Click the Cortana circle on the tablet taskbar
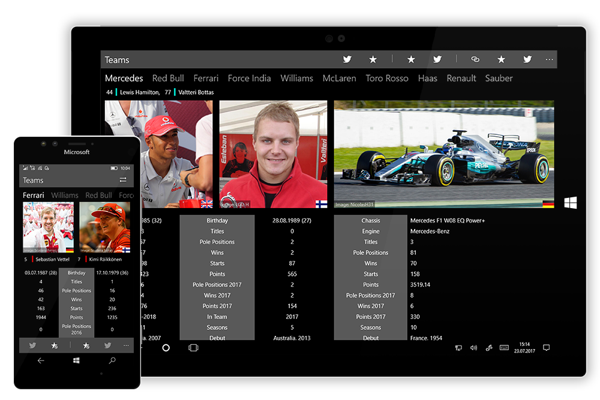 (166, 348)
